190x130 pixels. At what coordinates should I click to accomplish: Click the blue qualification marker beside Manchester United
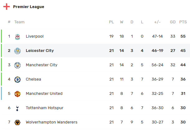coord(1,94)
